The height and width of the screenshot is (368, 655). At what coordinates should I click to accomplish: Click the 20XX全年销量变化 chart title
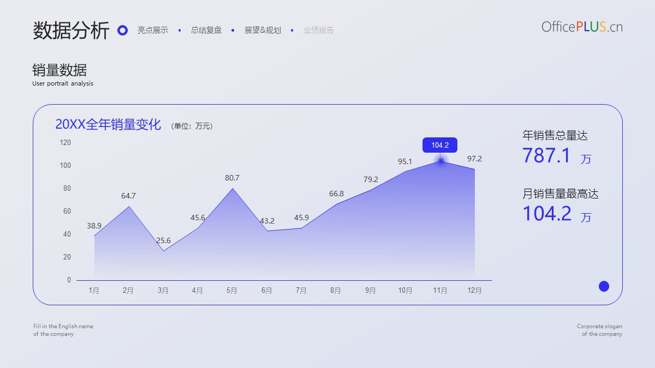pos(108,124)
